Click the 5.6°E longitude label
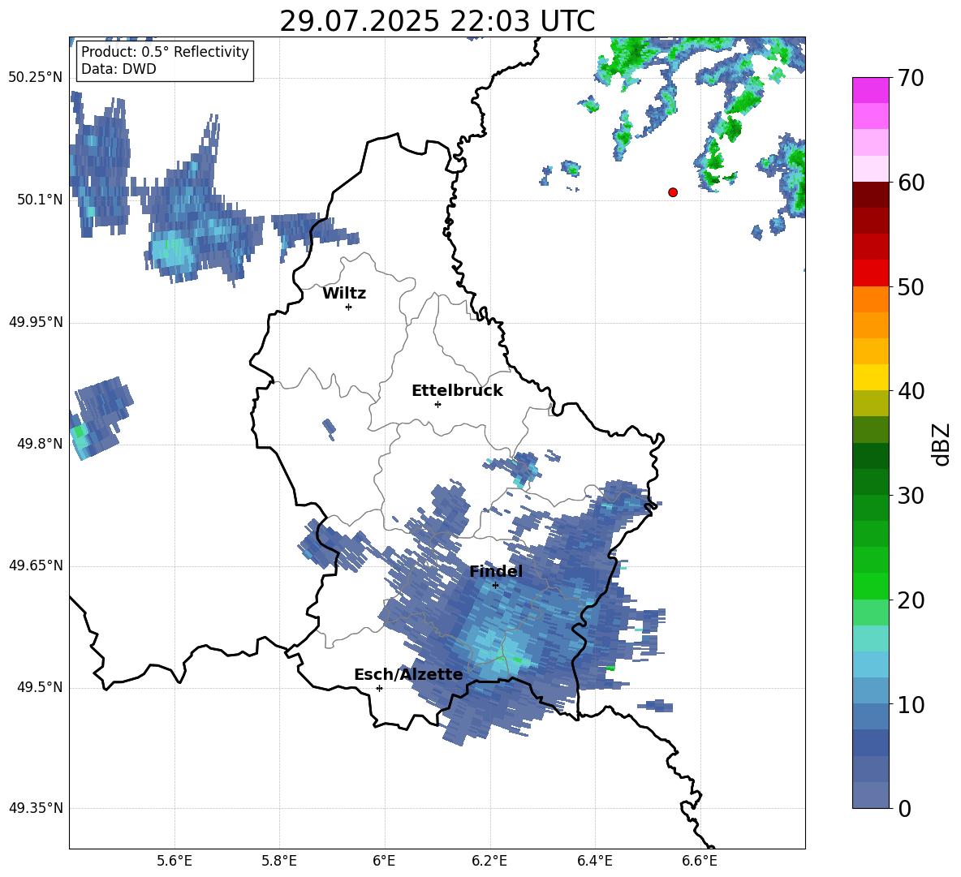 coord(175,861)
